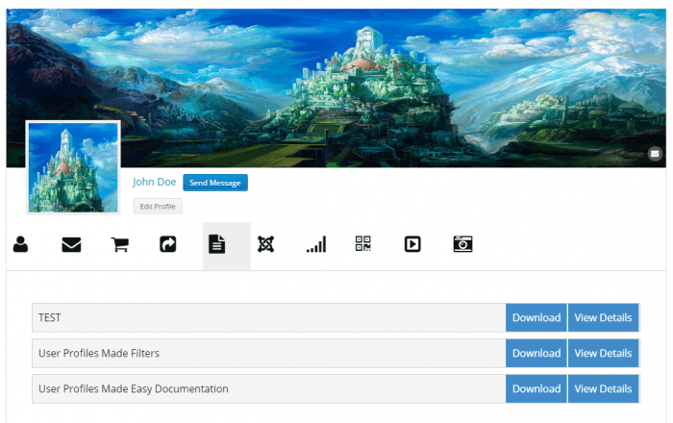Open the QR code tab icon
The height and width of the screenshot is (423, 673).
363,243
